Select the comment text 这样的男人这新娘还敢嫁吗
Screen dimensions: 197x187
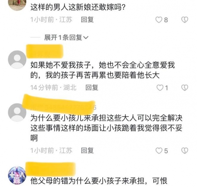78,8
